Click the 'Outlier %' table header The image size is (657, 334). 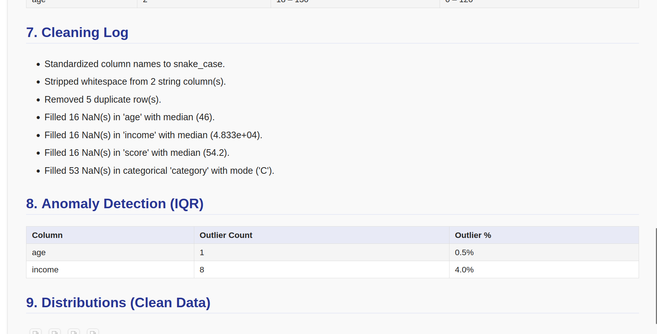coord(544,235)
